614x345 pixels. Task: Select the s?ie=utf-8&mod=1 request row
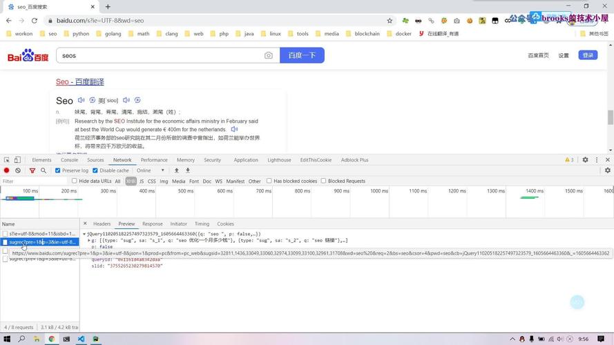[x=39, y=233]
